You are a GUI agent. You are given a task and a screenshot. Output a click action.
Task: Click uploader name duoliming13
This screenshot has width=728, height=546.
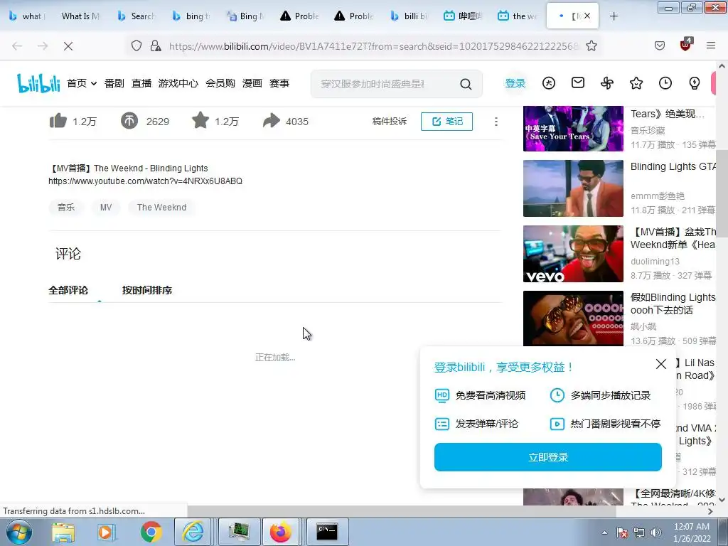click(x=655, y=262)
